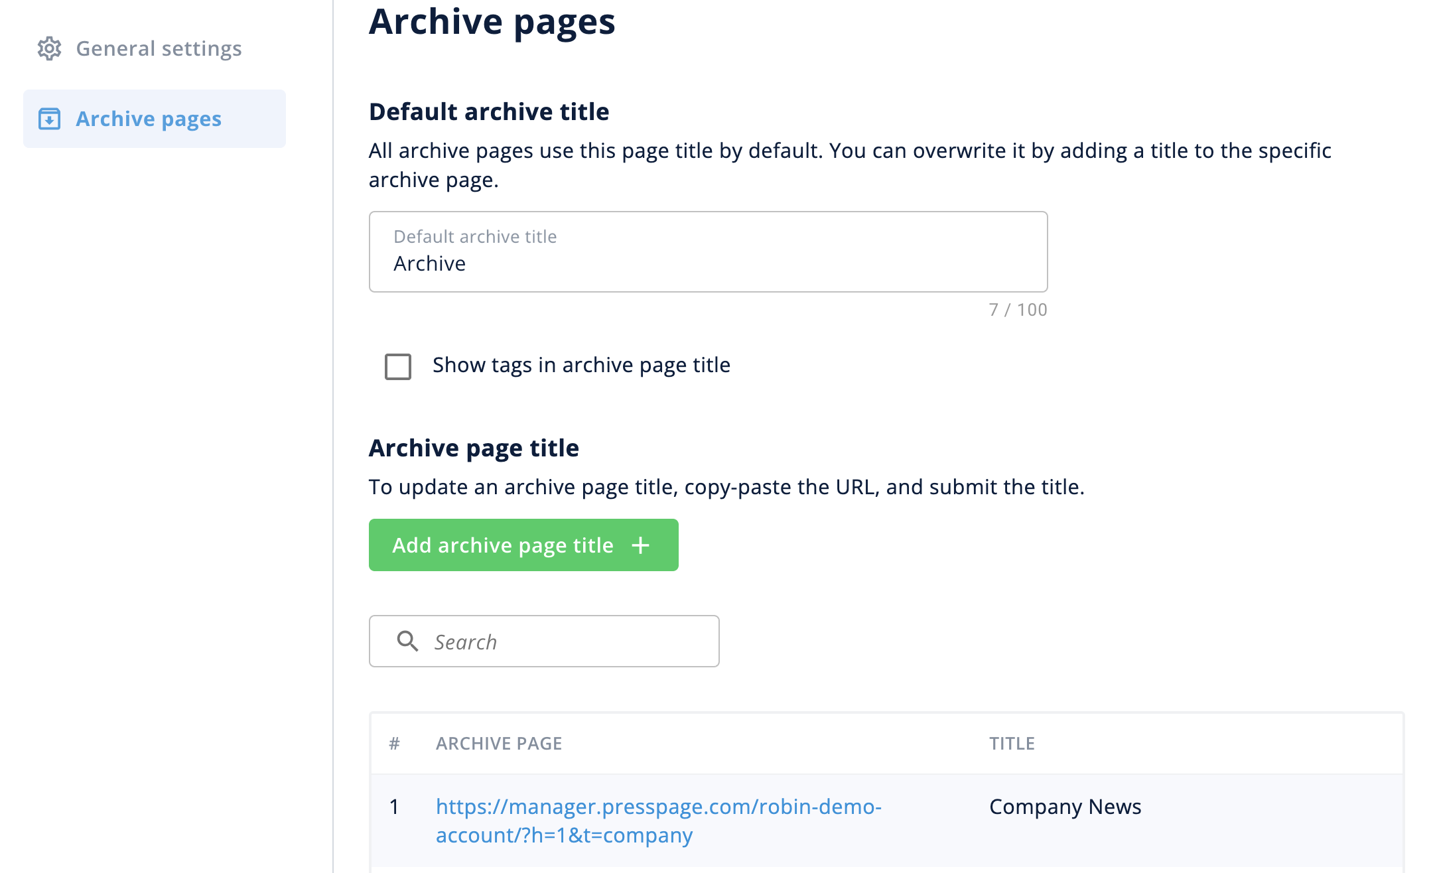Click the Archive page title section heading

pyautogui.click(x=474, y=448)
